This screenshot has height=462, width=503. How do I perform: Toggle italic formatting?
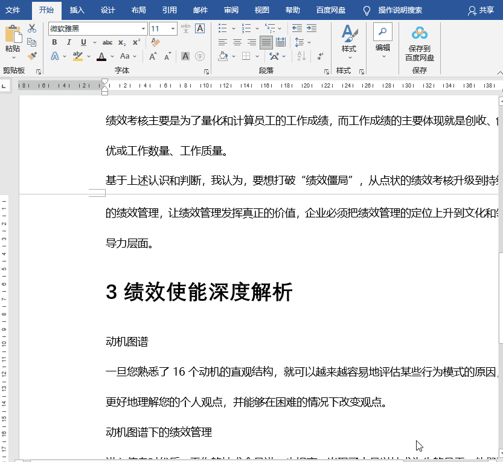[x=68, y=42]
